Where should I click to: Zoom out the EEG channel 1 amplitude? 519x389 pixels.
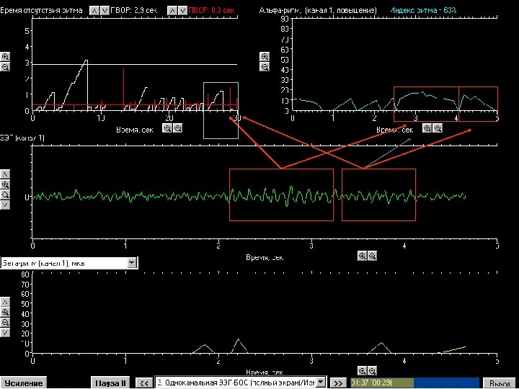coord(5,194)
